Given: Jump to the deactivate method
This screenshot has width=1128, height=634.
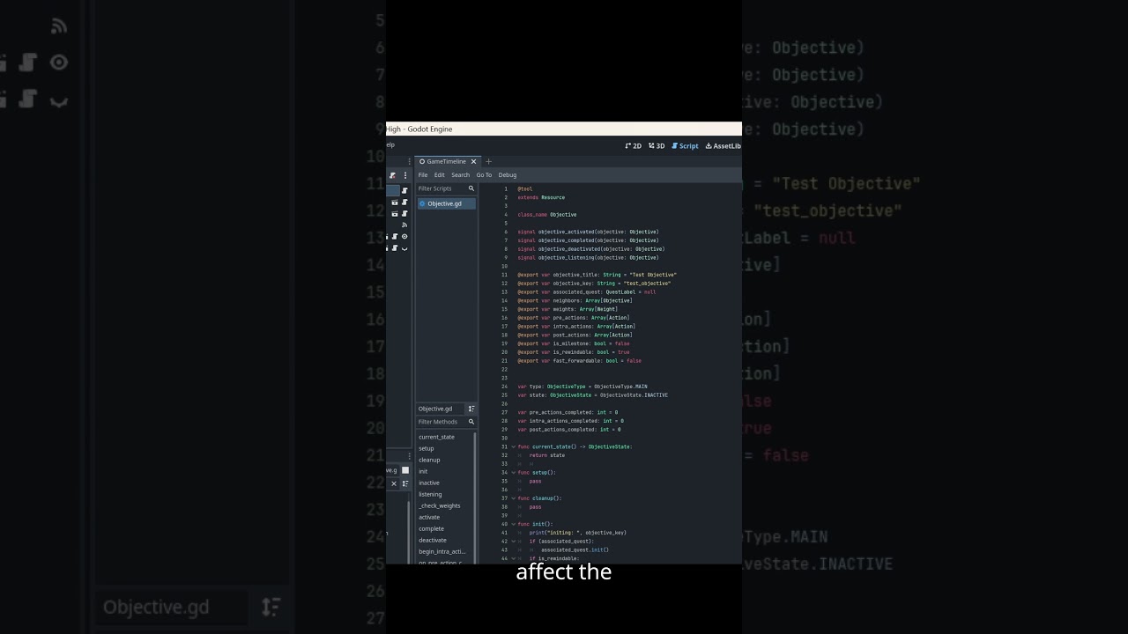Looking at the screenshot, I should pyautogui.click(x=433, y=540).
